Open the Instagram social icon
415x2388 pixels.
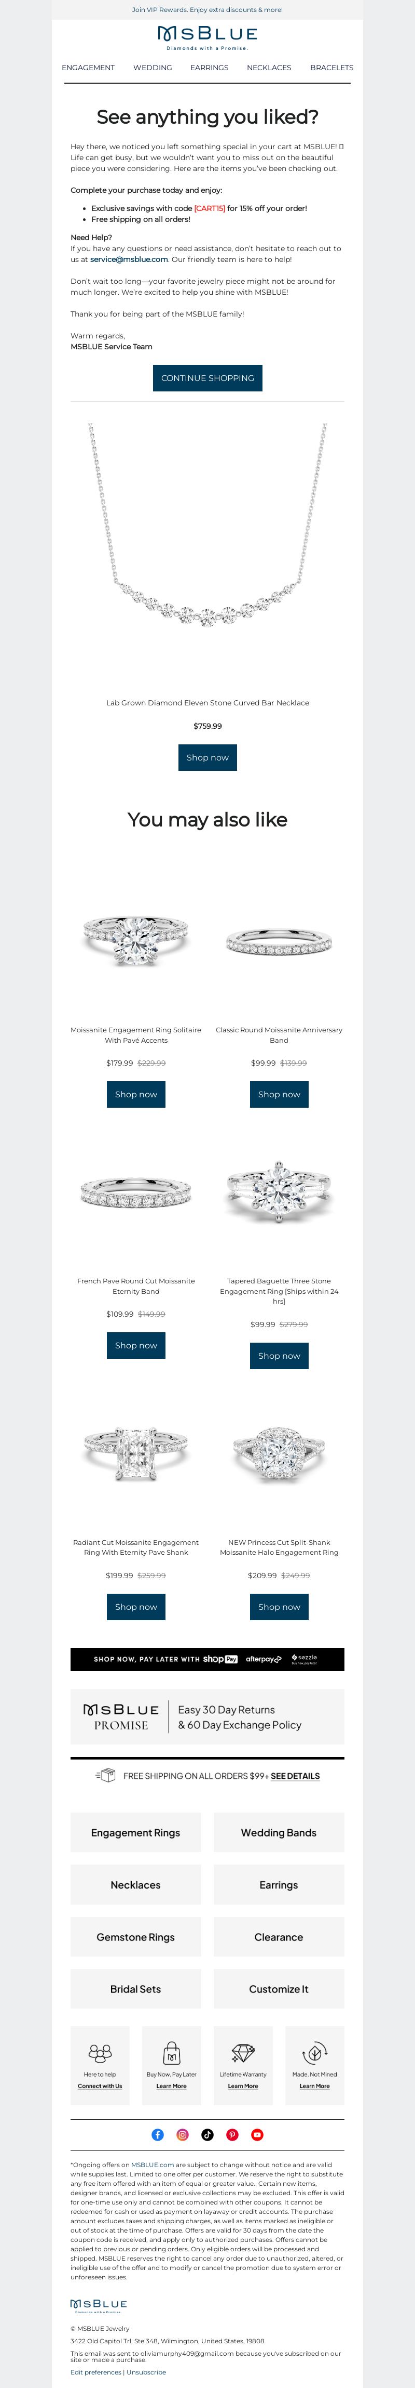pos(183,2134)
